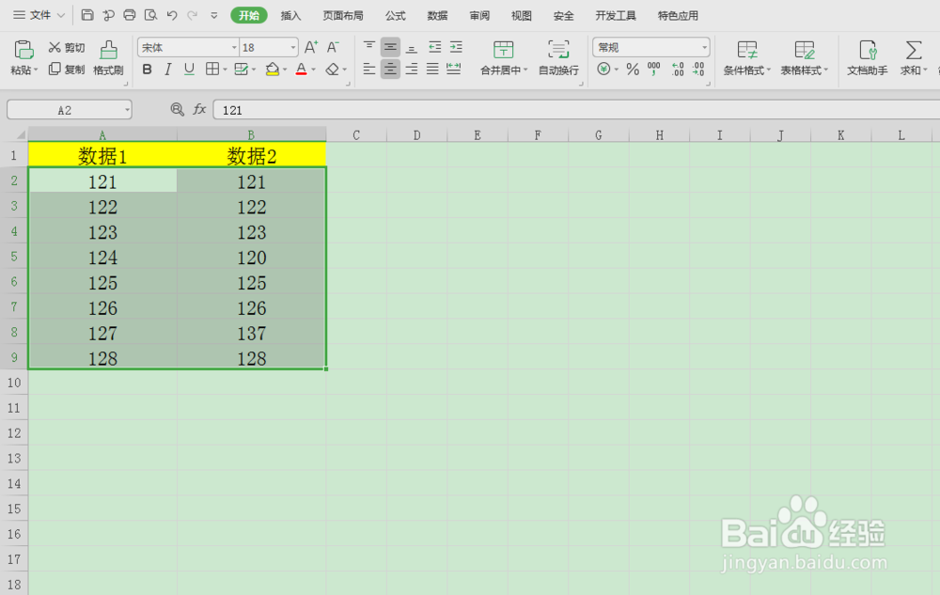
Task: Click the currency (¥) format icon
Action: [603, 69]
